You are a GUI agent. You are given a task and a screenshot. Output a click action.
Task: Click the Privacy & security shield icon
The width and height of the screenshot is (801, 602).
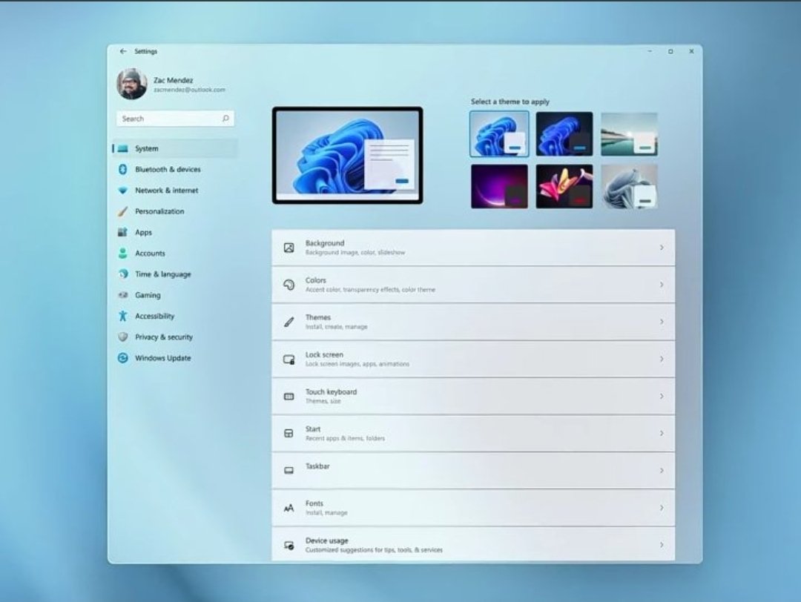122,337
